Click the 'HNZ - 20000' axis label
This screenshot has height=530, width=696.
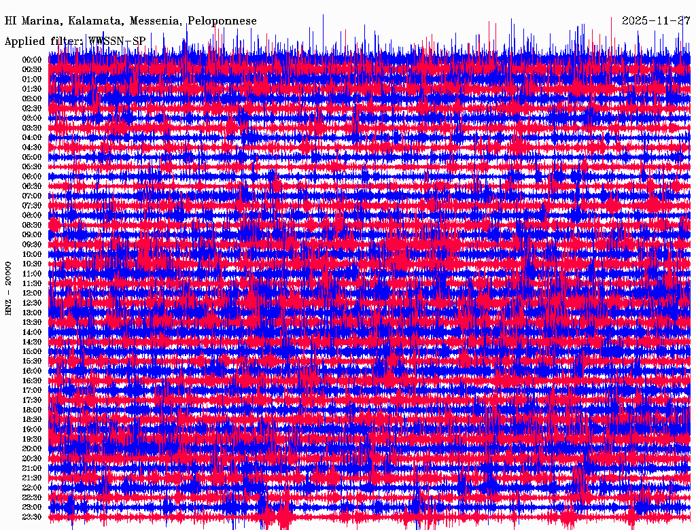click(x=8, y=289)
